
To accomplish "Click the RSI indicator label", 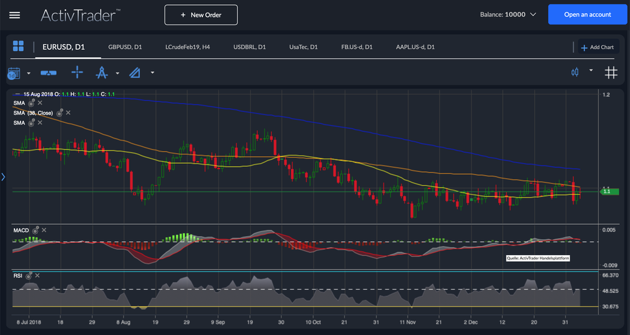I will [18, 276].
